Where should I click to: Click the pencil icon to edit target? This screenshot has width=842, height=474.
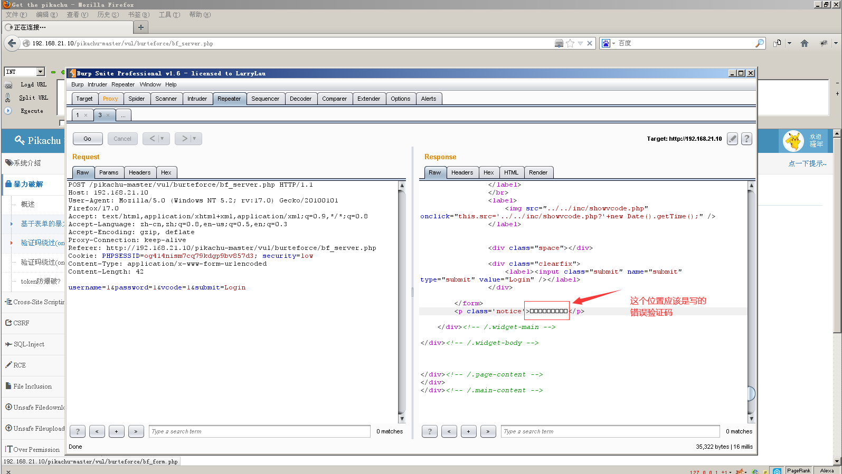(732, 139)
